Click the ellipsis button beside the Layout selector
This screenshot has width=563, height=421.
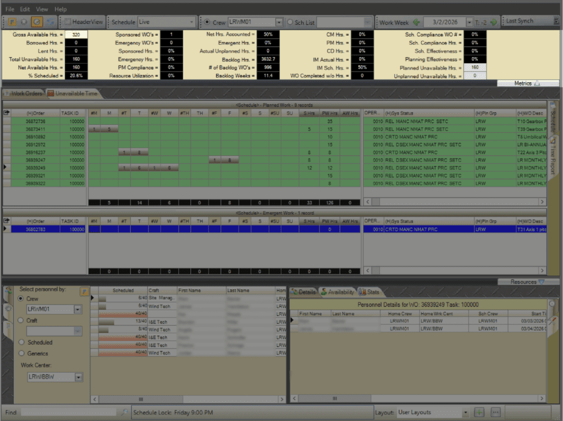coord(495,412)
